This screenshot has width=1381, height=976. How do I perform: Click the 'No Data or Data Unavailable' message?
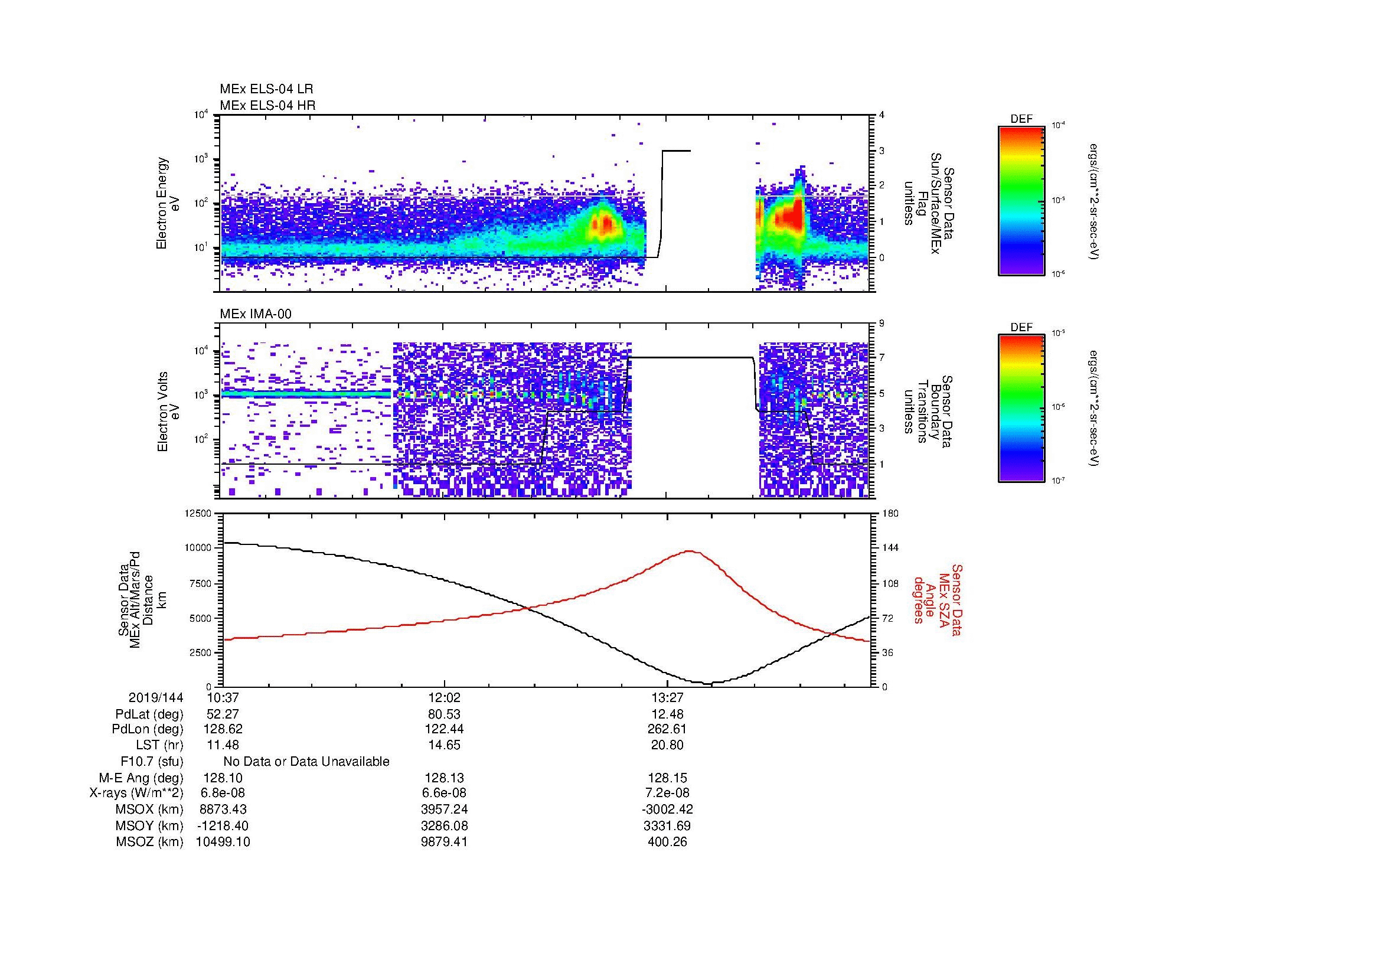pyautogui.click(x=306, y=761)
